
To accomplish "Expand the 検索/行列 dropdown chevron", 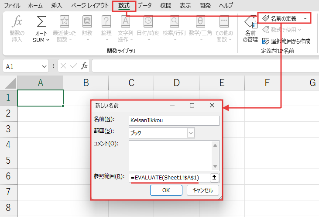I will (x=175, y=39).
